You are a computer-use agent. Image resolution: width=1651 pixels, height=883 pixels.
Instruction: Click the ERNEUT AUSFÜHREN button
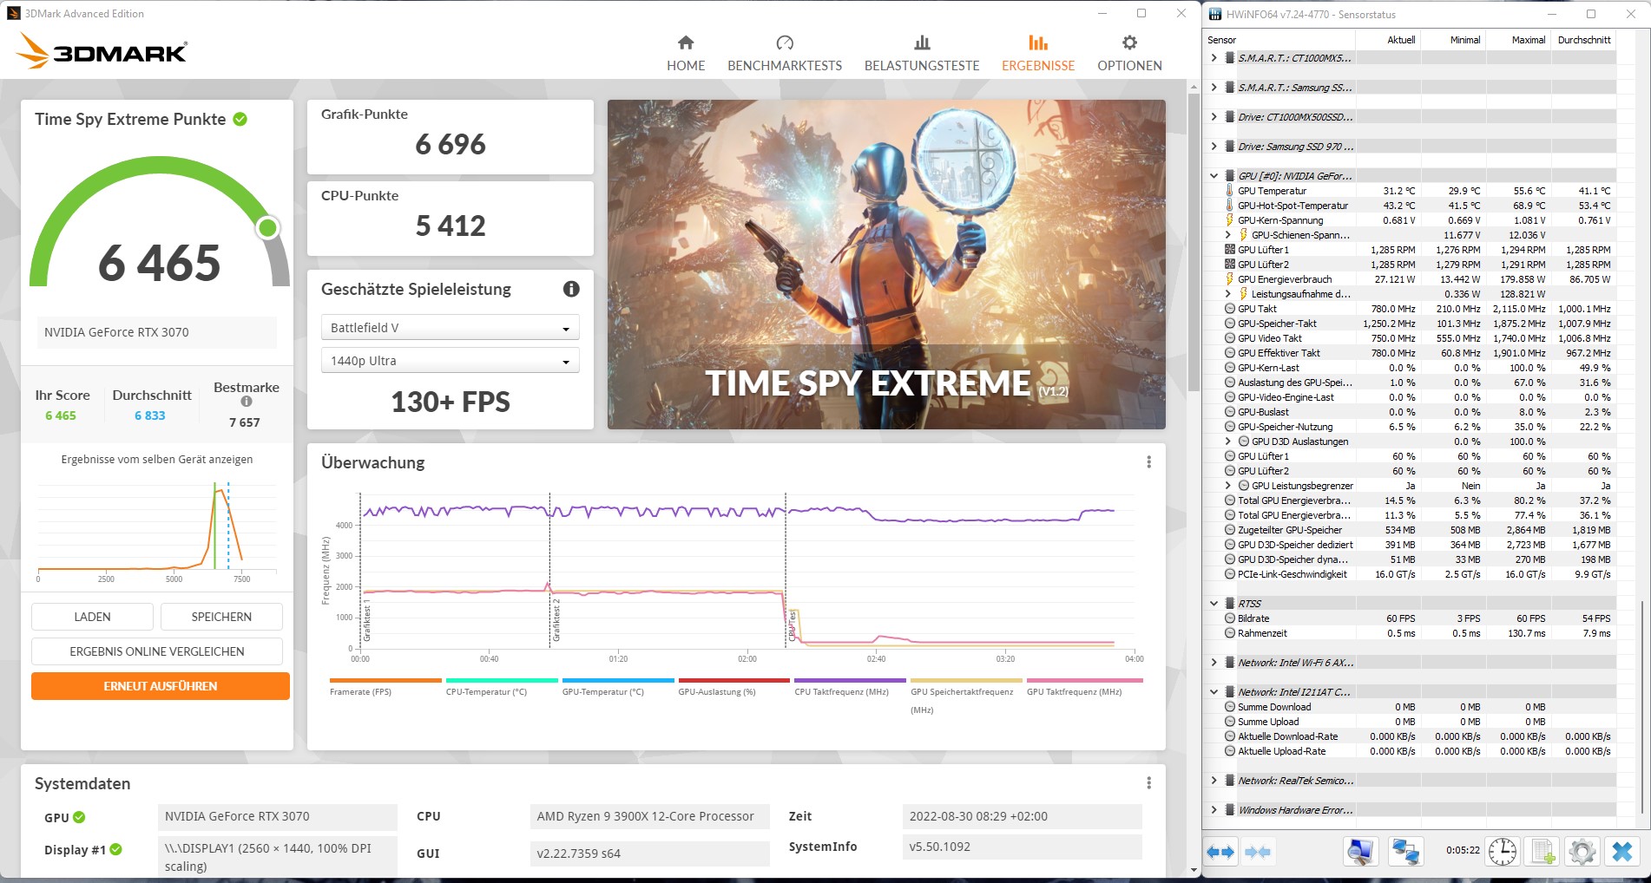[x=161, y=686]
